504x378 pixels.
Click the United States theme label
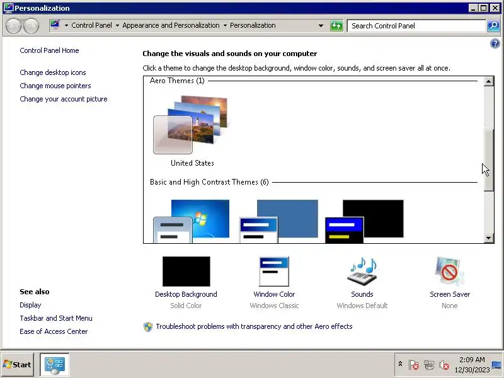[192, 163]
